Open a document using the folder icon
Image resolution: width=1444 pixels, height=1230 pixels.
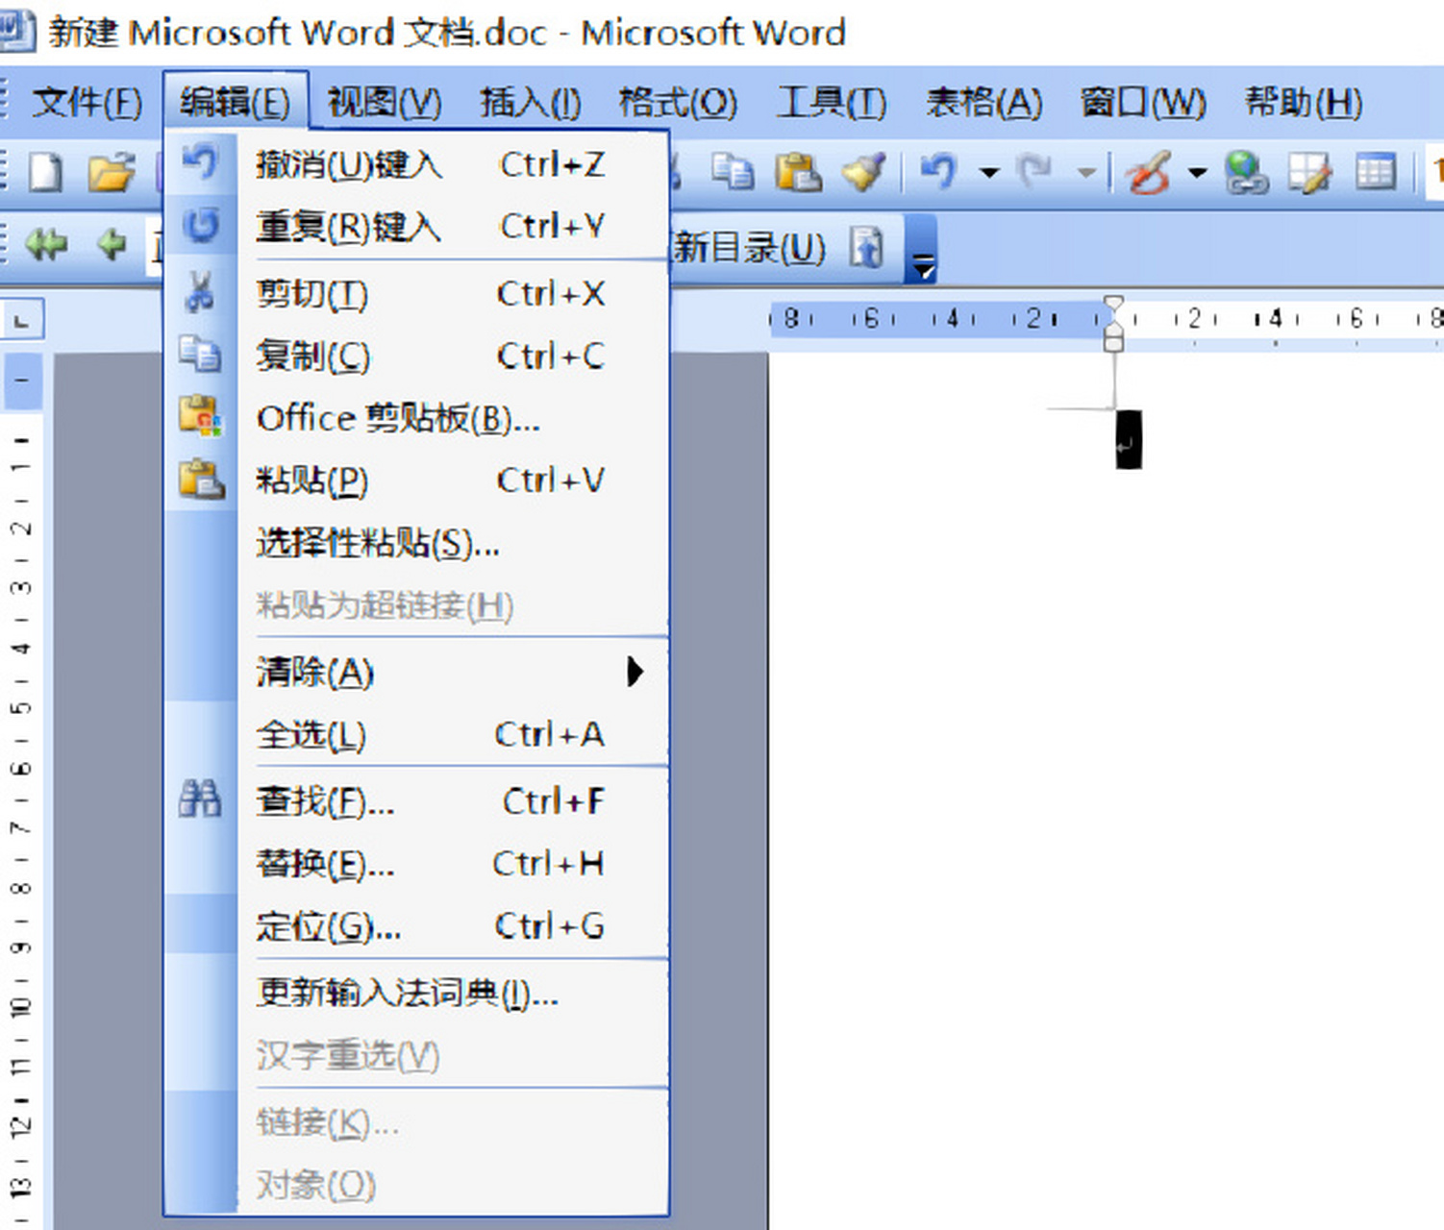coord(109,173)
